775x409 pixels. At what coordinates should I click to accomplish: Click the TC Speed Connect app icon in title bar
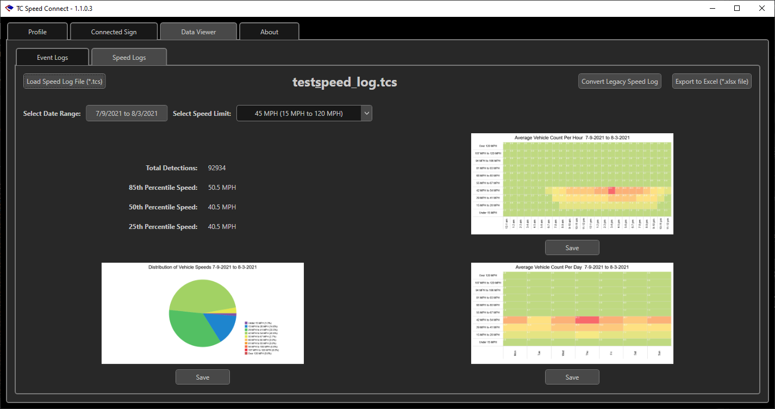(x=9, y=8)
